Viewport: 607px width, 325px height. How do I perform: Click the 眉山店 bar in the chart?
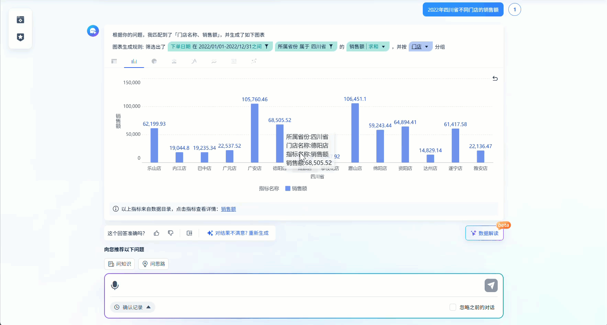click(x=355, y=133)
